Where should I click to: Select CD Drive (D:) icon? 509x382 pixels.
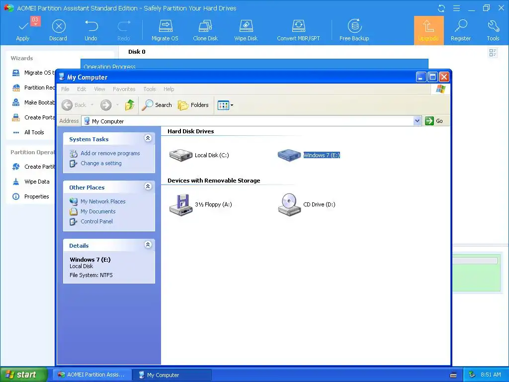coord(306,204)
